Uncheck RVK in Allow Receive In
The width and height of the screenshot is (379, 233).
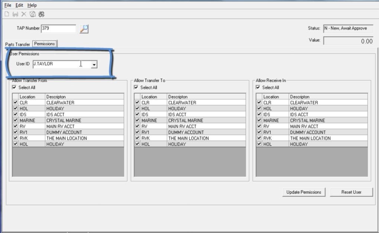click(x=259, y=138)
